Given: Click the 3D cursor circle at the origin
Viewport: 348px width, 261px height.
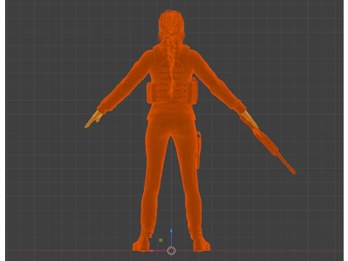Looking at the screenshot, I should coord(171,251).
